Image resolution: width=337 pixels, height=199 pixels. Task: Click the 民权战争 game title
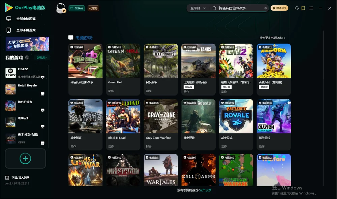tap(151, 82)
